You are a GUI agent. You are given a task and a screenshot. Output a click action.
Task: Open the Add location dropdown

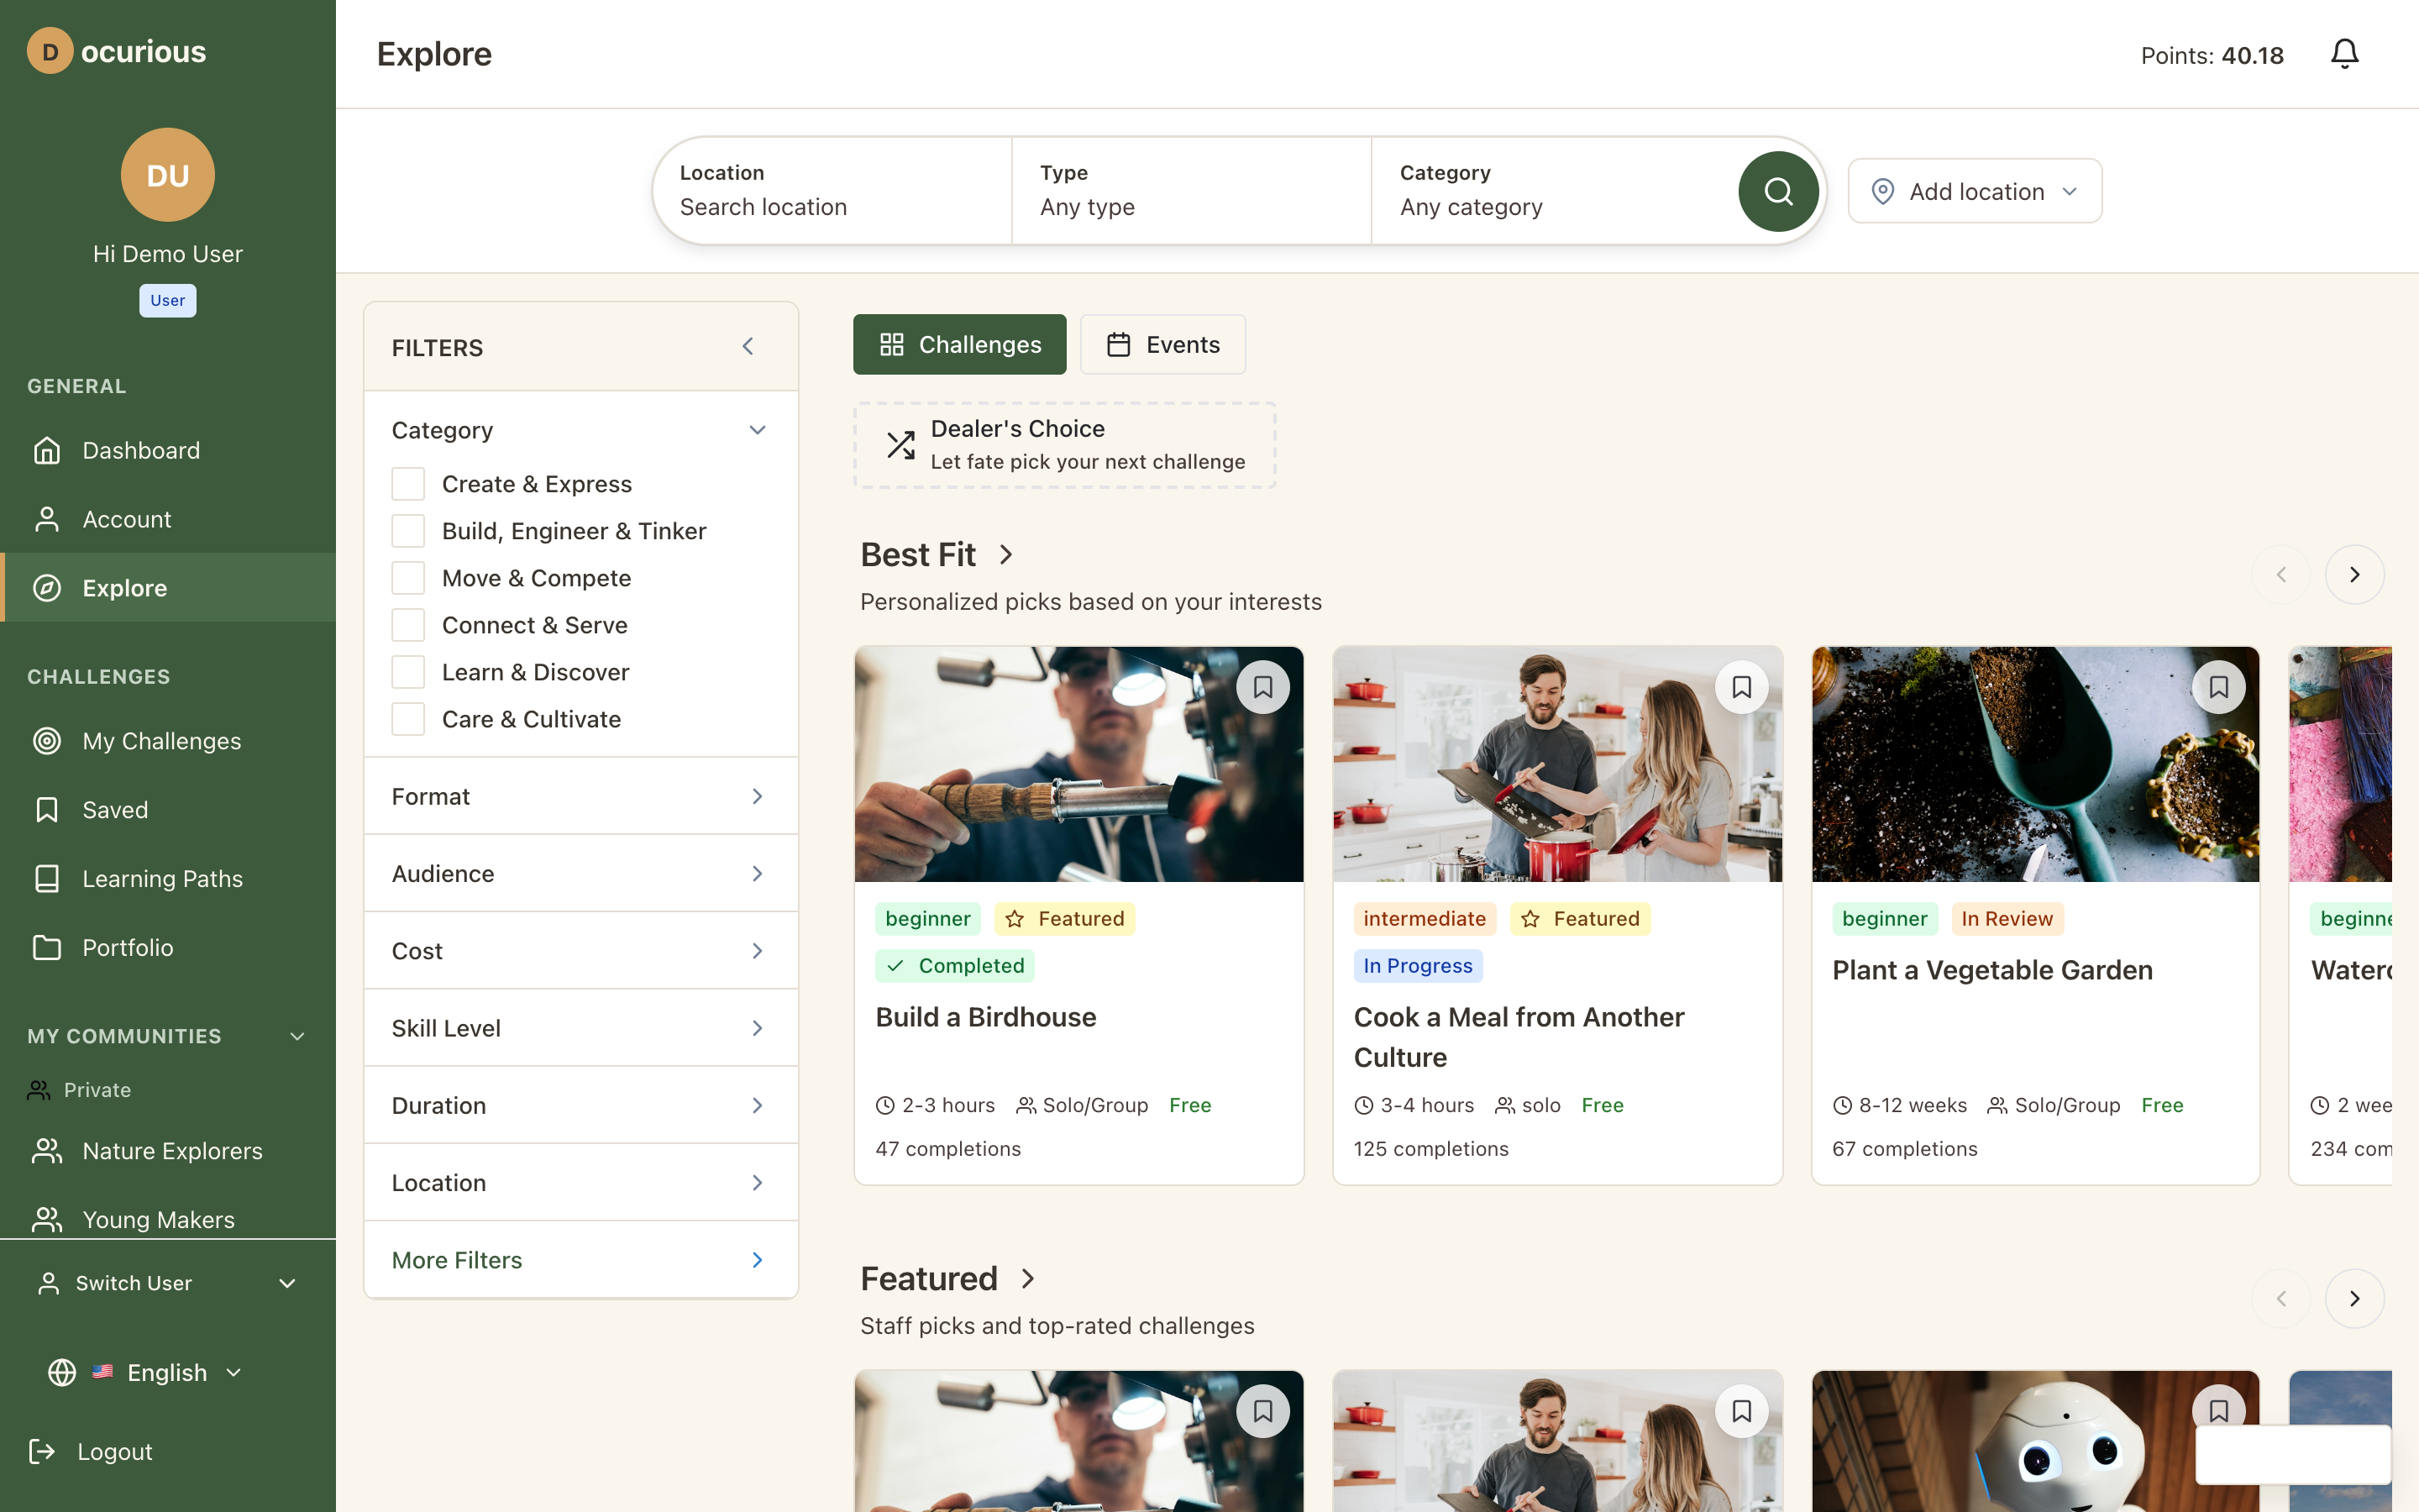pos(1974,191)
